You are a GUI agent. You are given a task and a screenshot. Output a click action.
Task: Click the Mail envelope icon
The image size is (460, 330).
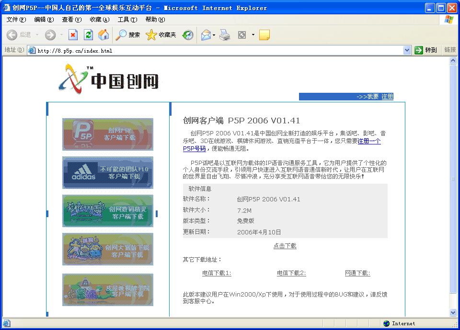pyautogui.click(x=206, y=35)
